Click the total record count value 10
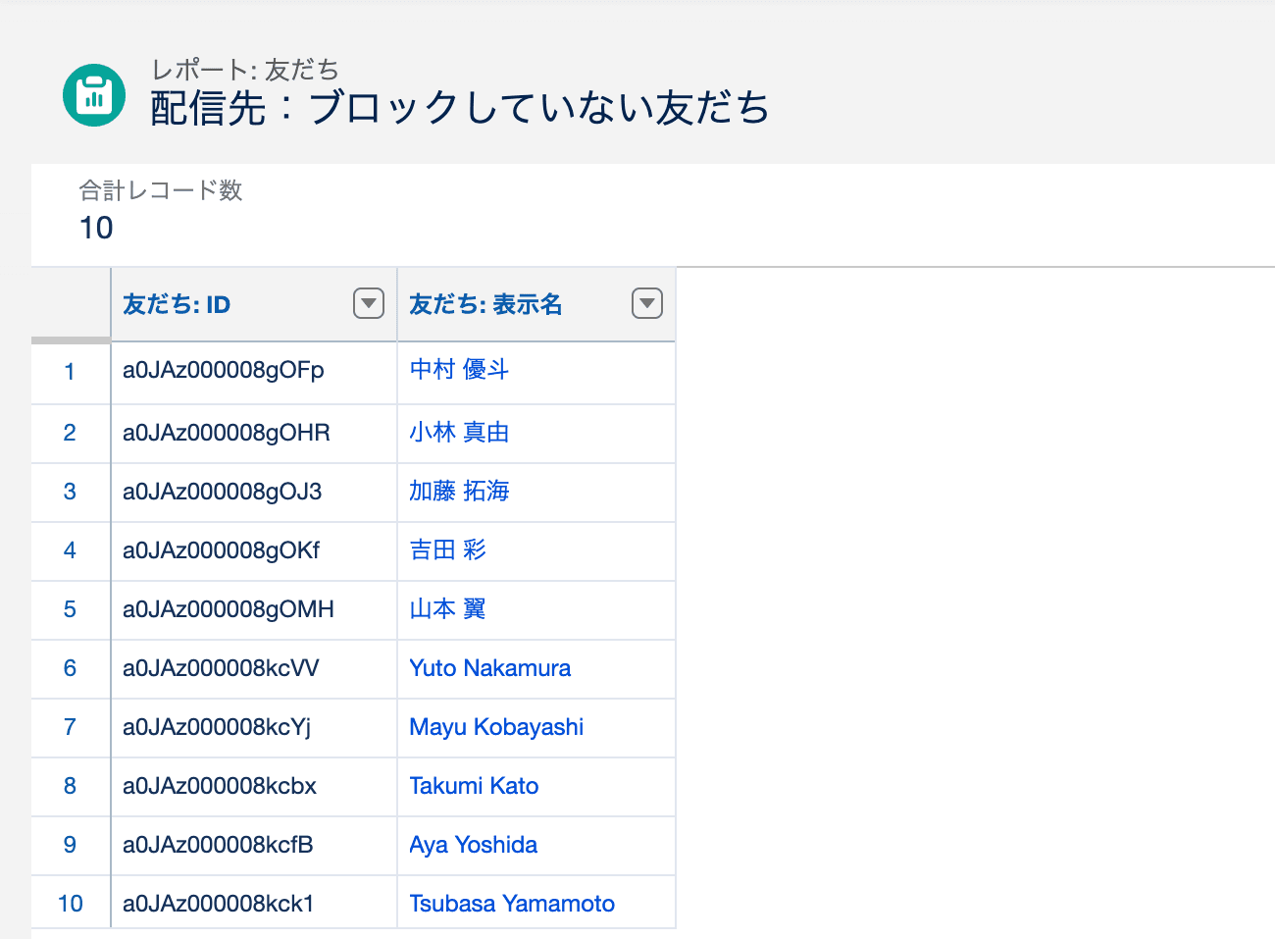 click(x=96, y=228)
